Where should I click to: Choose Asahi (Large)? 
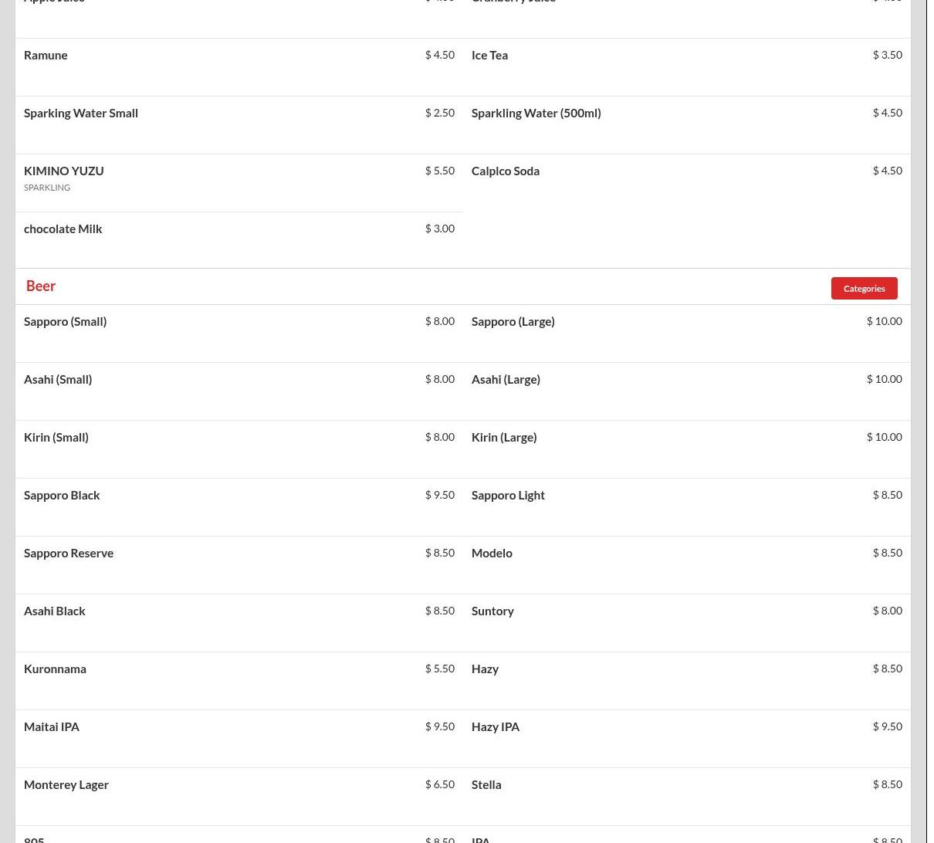coord(506,379)
